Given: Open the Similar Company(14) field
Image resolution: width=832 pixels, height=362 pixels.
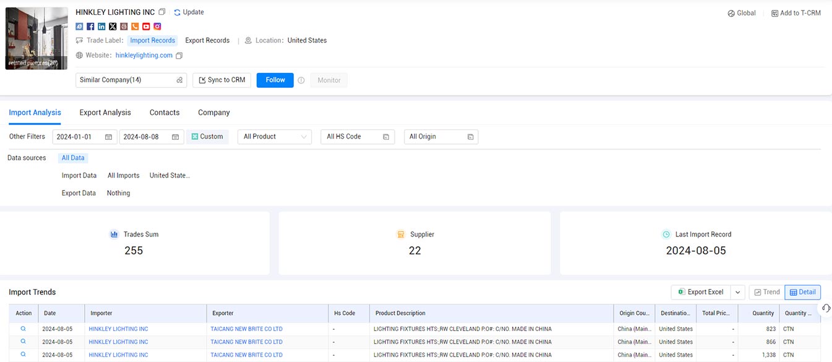Looking at the screenshot, I should [x=131, y=80].
